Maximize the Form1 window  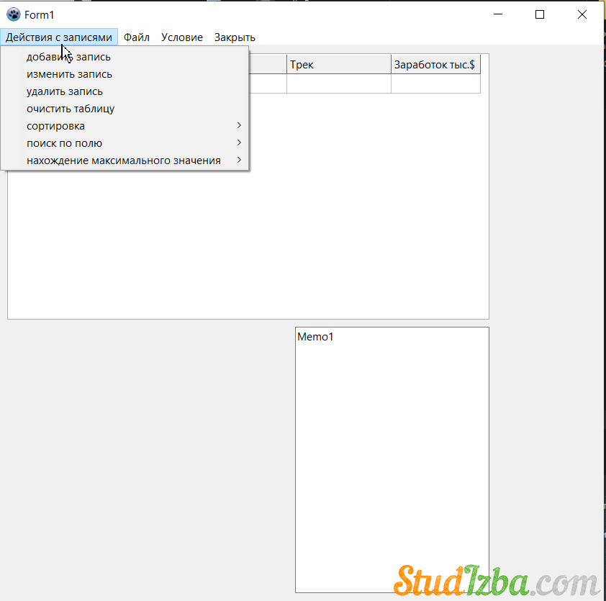point(540,14)
